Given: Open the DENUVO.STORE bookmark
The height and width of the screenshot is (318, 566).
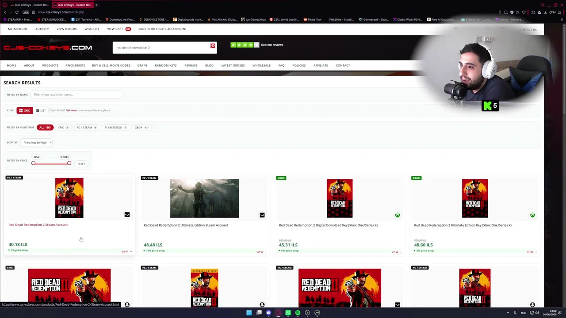Looking at the screenshot, I should tap(154, 19).
